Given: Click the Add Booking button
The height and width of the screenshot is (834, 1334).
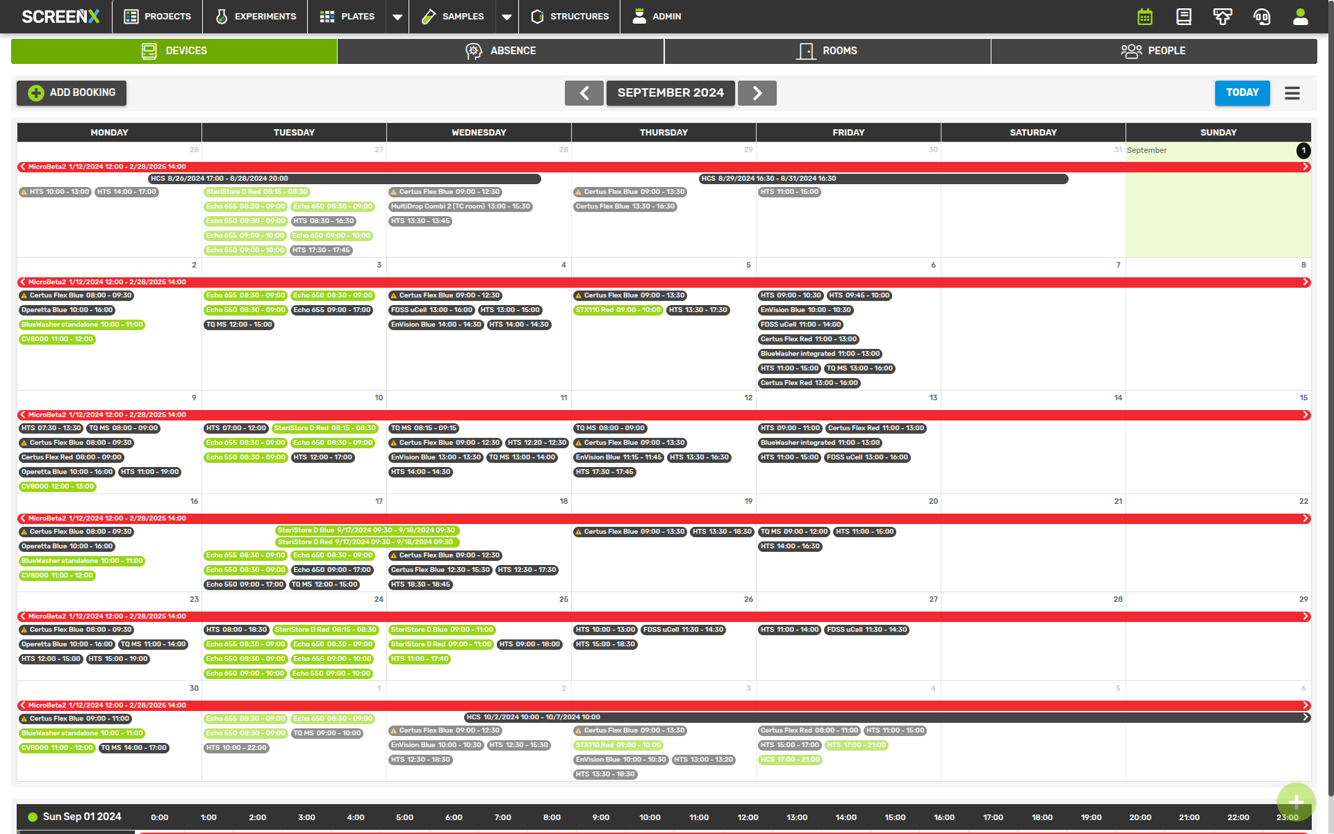Looking at the screenshot, I should point(72,93).
